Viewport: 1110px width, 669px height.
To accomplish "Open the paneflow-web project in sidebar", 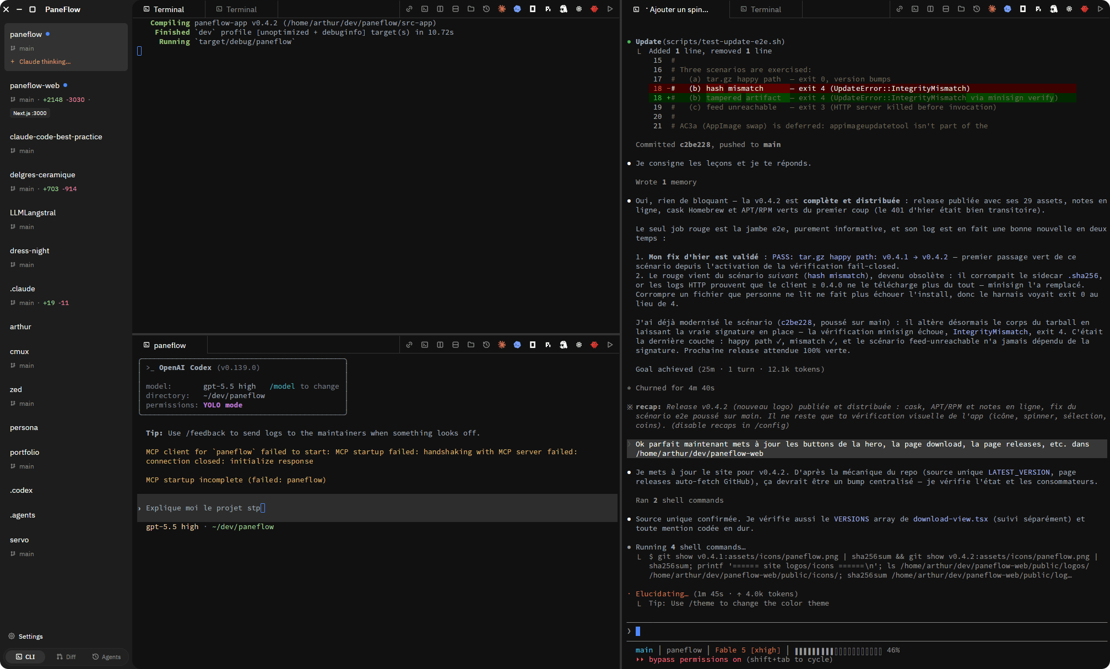I will (66, 99).
